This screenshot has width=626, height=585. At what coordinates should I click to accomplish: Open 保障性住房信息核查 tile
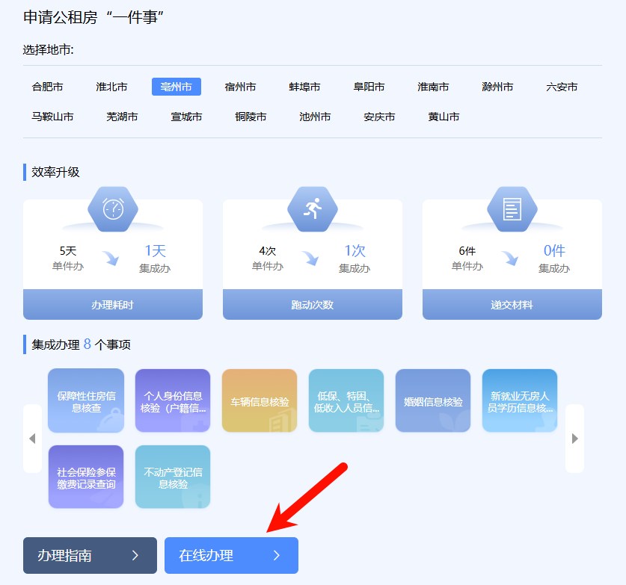coord(86,401)
